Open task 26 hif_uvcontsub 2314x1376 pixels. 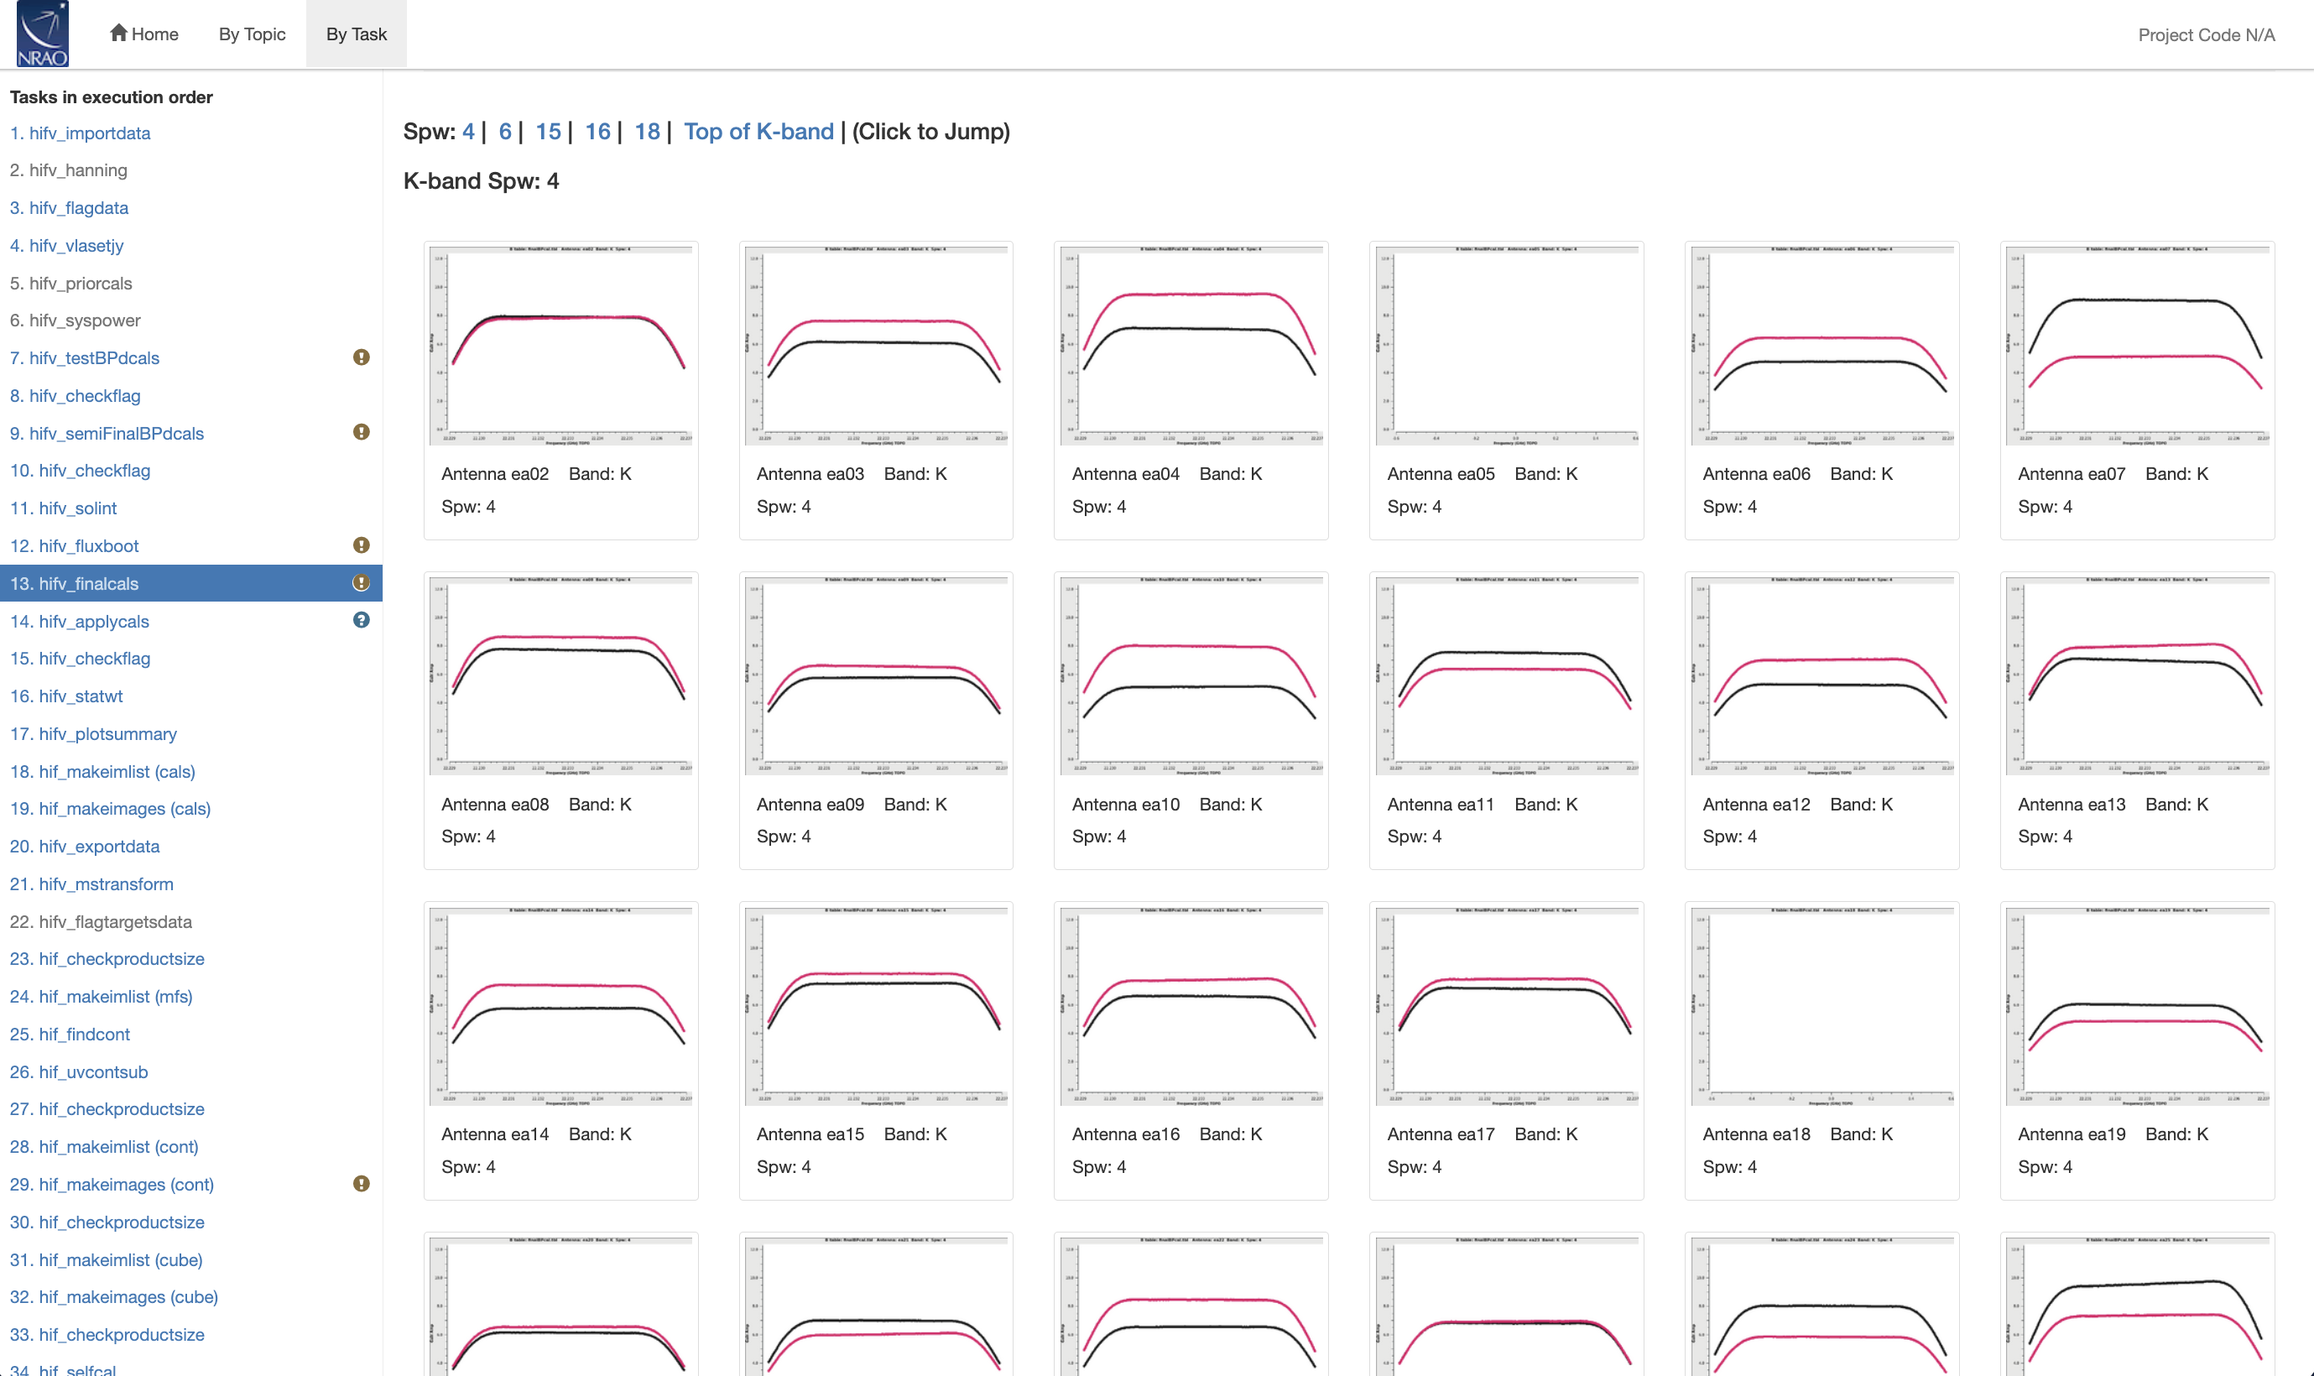[79, 1073]
